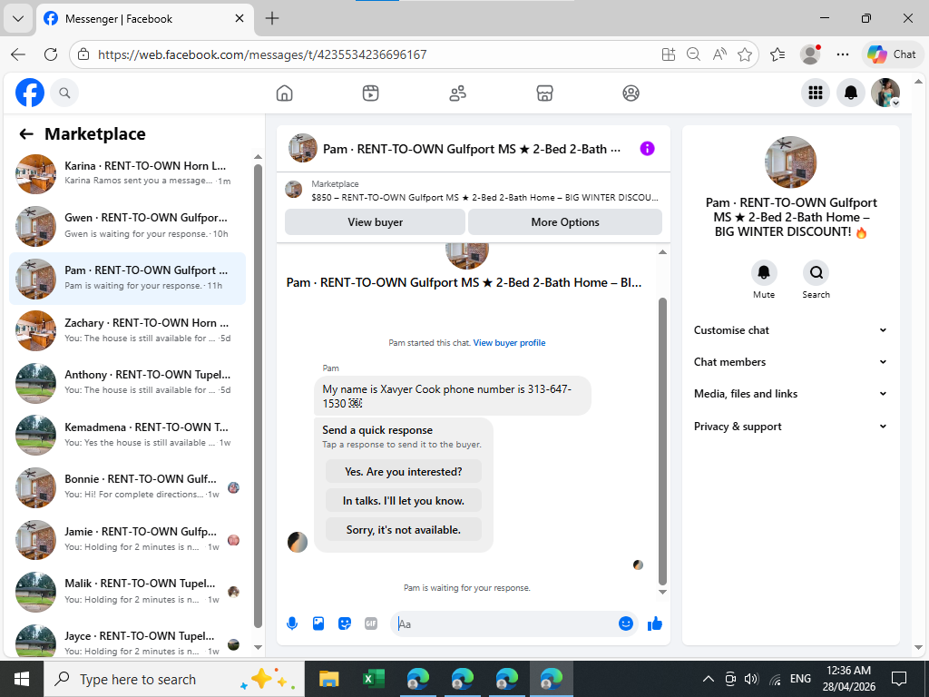The height and width of the screenshot is (697, 929).
Task: Open the Marketplace storefront icon
Action: [544, 93]
